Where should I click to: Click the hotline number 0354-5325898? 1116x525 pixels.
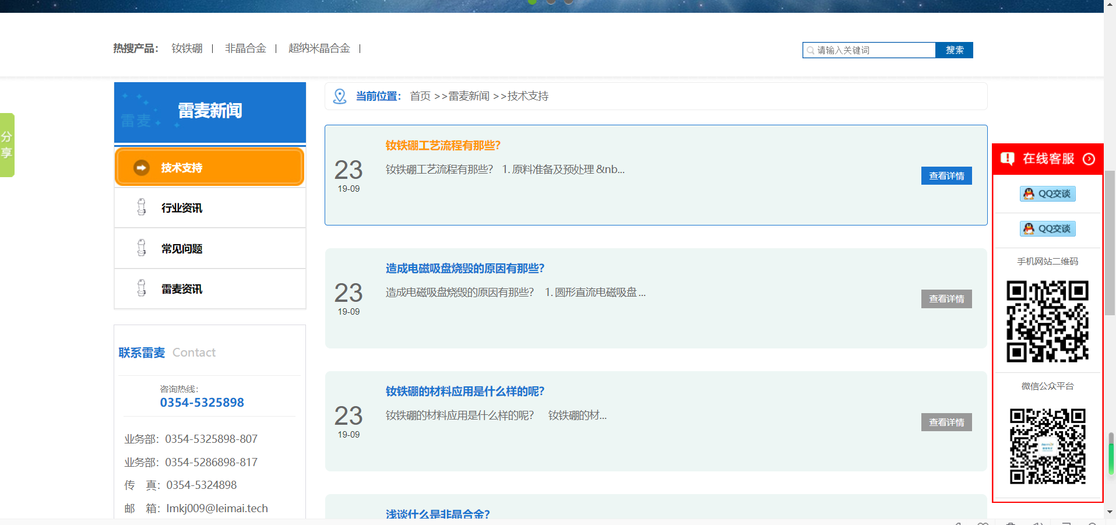(202, 403)
